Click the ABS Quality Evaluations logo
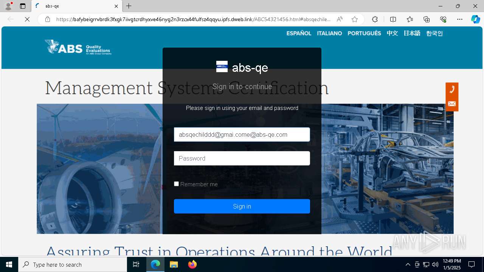This screenshot has width=484, height=272. pyautogui.click(x=78, y=47)
